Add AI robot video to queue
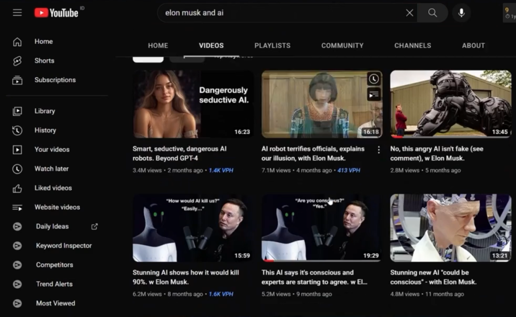Screen dimensions: 516x317 tap(374, 95)
